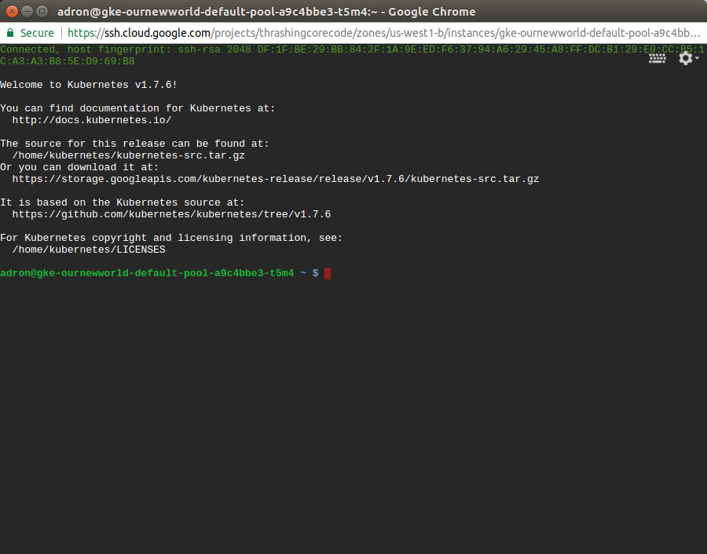Click 'It is based on the Kubernetes source' line
The height and width of the screenshot is (554, 707).
point(123,202)
